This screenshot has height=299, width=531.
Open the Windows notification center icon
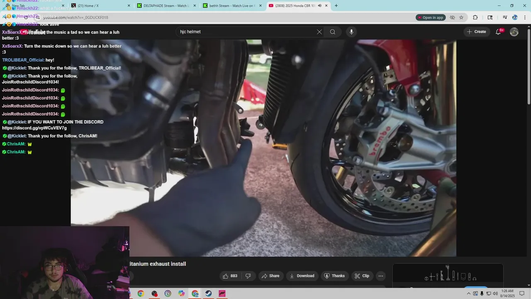[x=522, y=294]
